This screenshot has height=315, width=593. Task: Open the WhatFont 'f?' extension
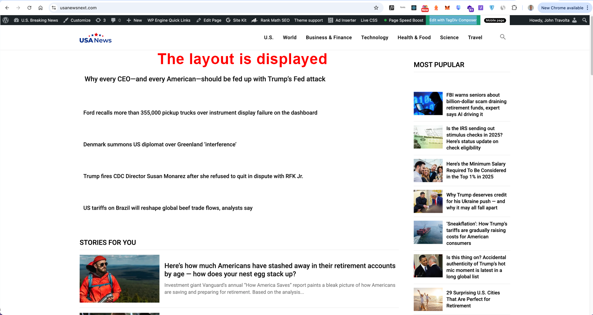pyautogui.click(x=392, y=8)
